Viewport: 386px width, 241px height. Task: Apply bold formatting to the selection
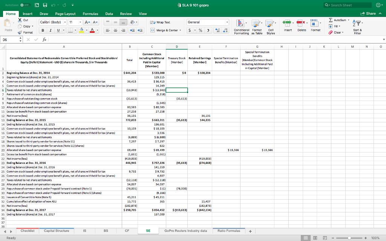(42, 30)
